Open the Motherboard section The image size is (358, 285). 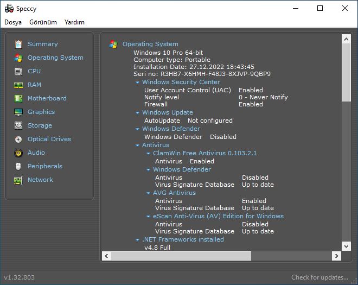tap(47, 98)
